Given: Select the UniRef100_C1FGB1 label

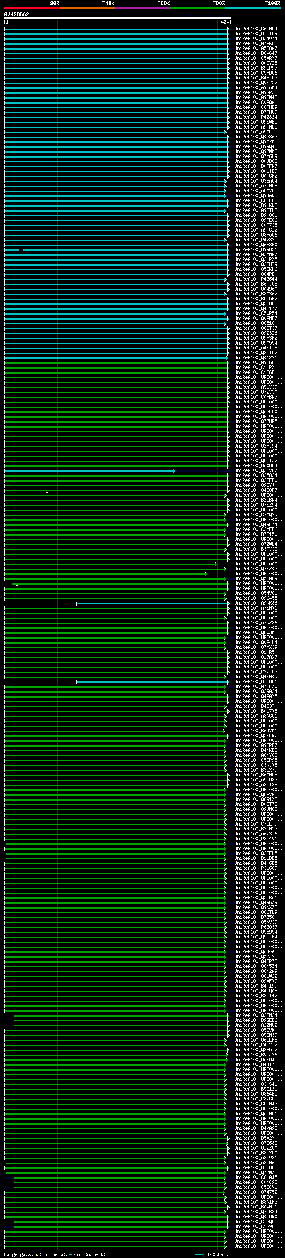Looking at the screenshot, I should coord(256,373).
